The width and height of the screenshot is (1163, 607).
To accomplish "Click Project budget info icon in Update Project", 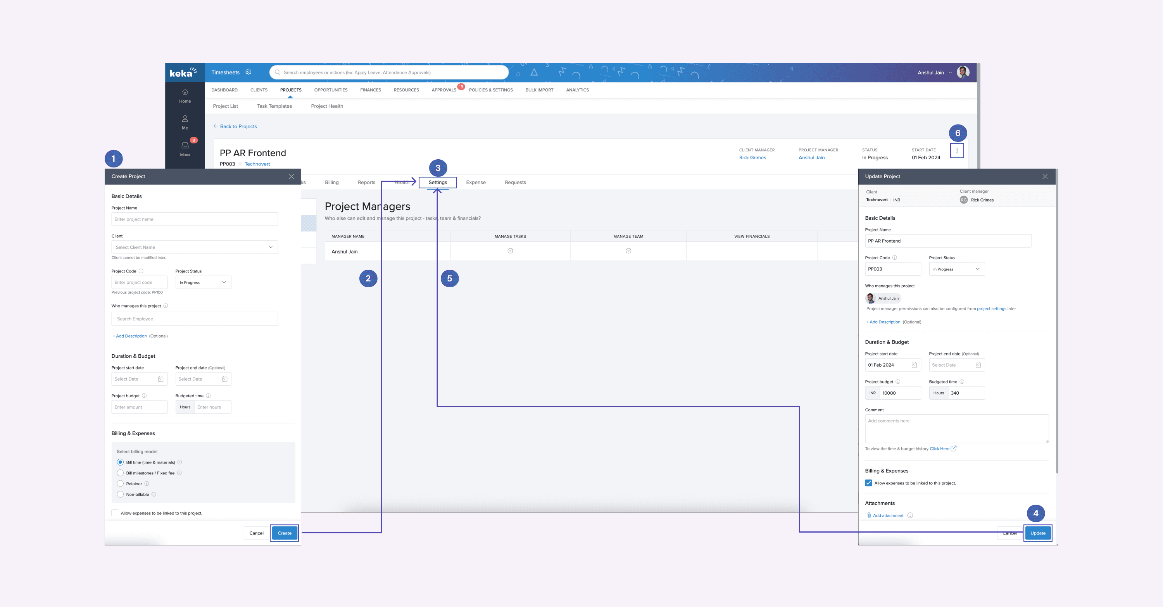I will point(898,382).
